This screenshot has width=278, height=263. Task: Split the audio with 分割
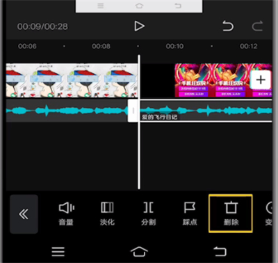149,214
